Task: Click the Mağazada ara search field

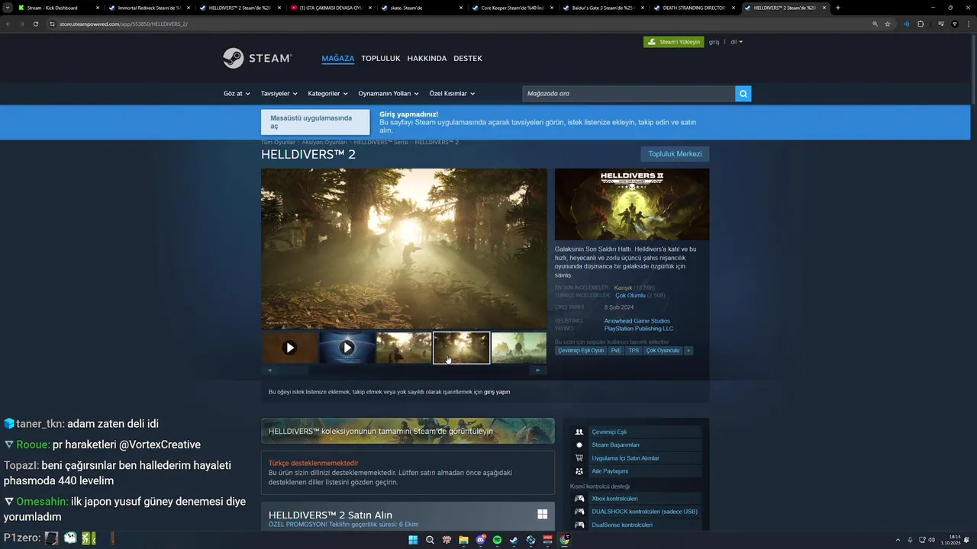Action: point(628,94)
